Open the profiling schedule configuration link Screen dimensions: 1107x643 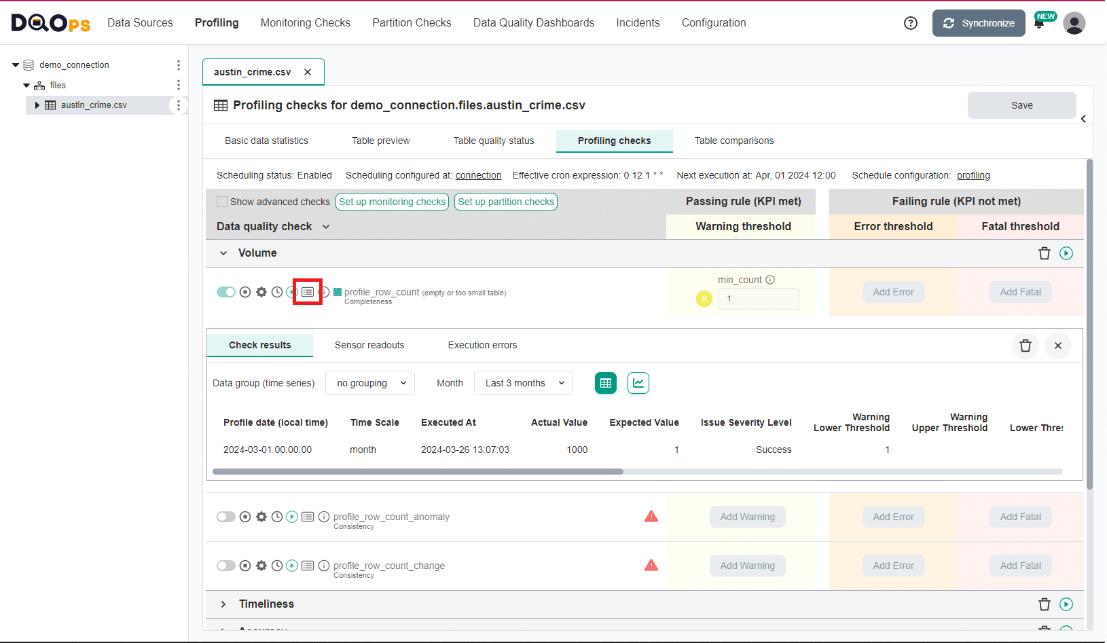[x=973, y=175]
